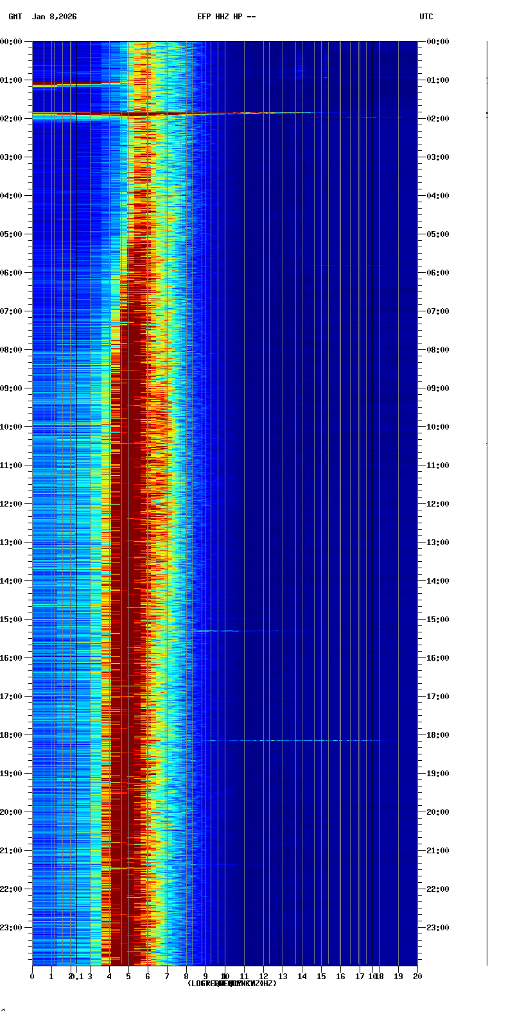Select the 23:00 marker on left axis
Viewport: 515px width, 1017px height.
pyautogui.click(x=12, y=928)
